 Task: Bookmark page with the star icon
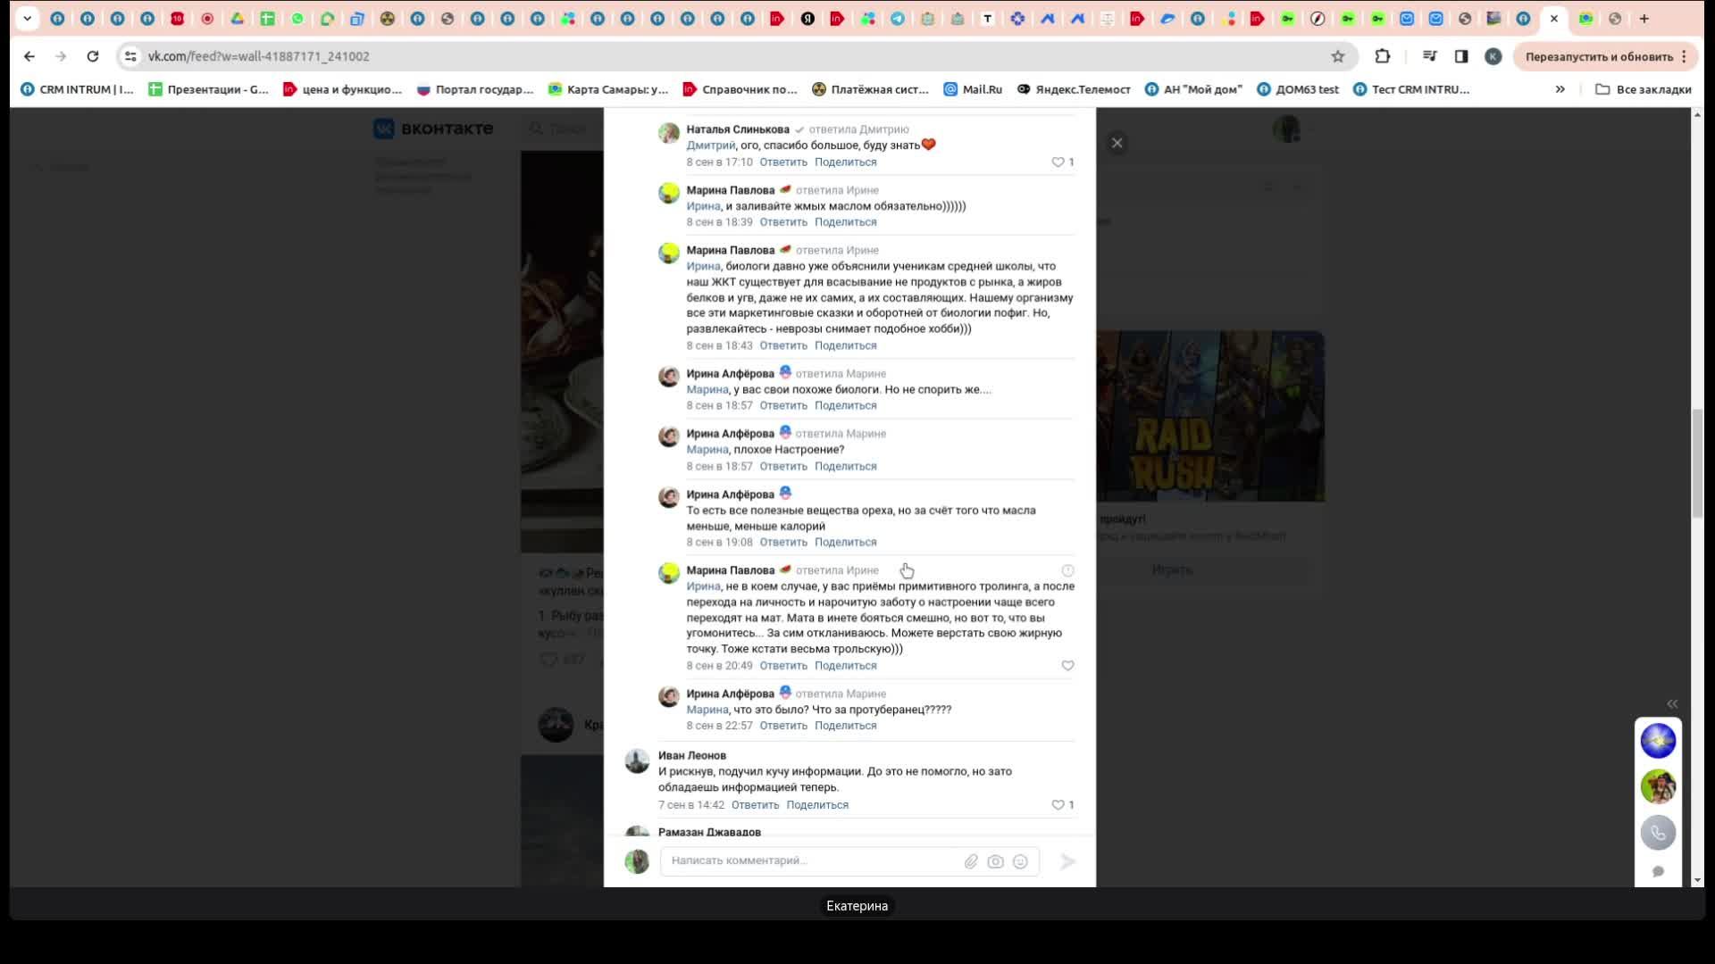tap(1337, 56)
